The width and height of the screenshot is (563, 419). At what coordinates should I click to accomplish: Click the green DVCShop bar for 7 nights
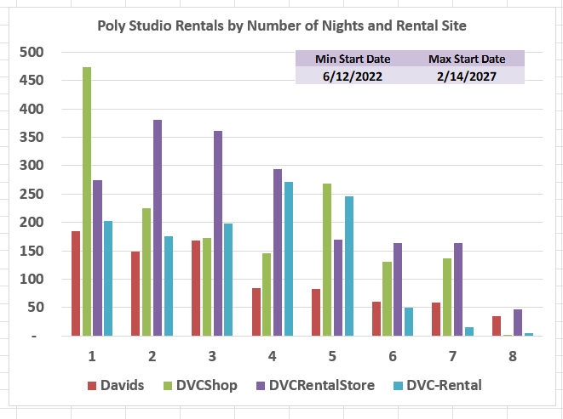point(447,297)
